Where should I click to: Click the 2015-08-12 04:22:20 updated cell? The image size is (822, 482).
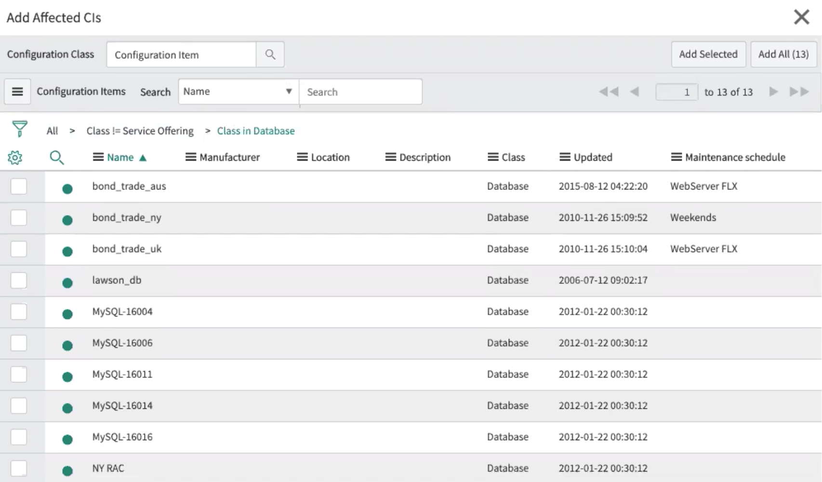[603, 186]
